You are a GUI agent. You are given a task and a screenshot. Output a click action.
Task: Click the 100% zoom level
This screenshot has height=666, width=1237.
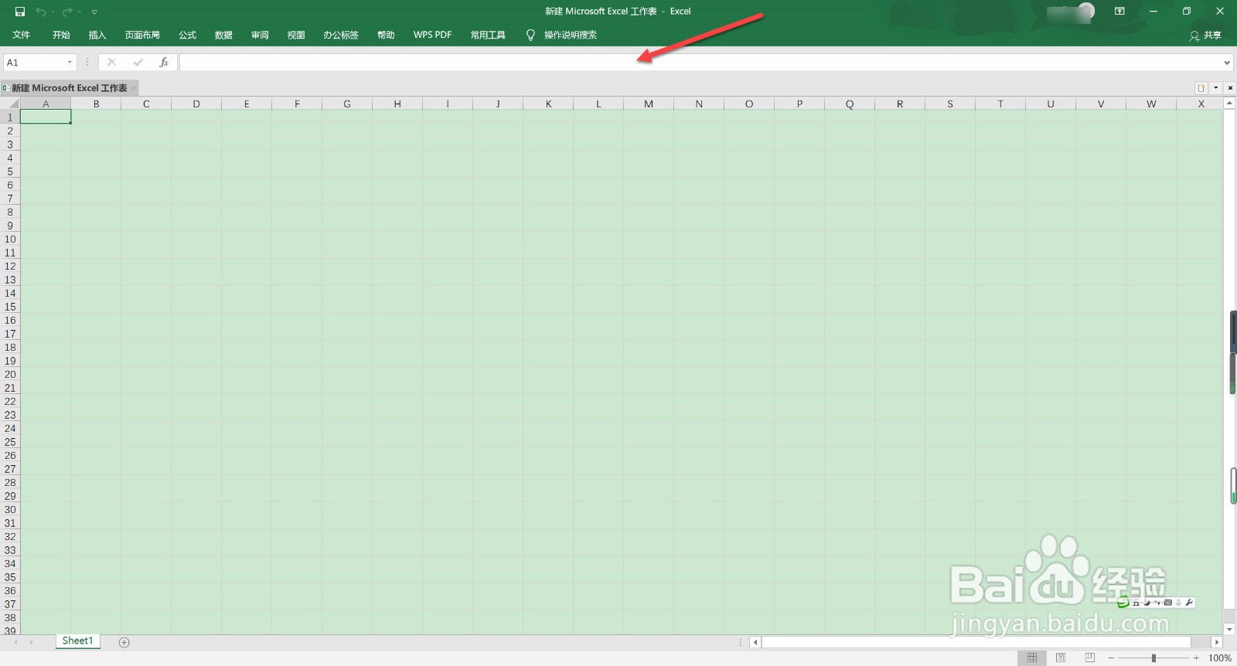tap(1220, 658)
